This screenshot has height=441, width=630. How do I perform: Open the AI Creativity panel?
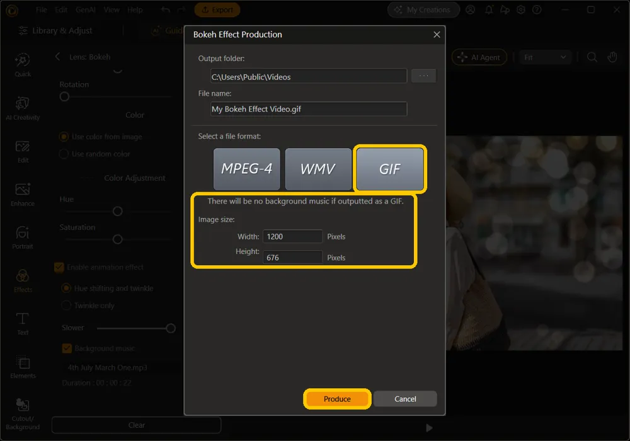coord(23,108)
